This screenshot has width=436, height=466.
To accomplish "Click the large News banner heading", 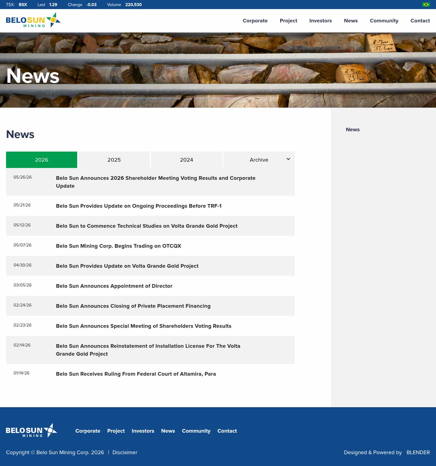I will pyautogui.click(x=33, y=75).
